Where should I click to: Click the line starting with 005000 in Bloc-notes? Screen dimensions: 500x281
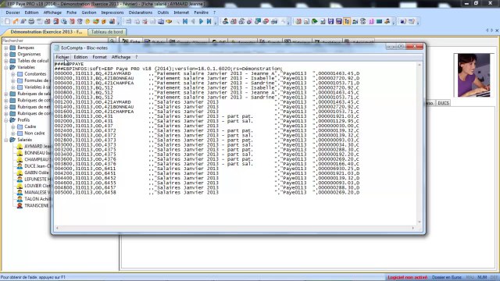(207, 193)
